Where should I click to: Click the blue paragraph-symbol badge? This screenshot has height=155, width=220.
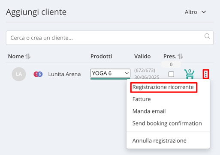click(40, 74)
